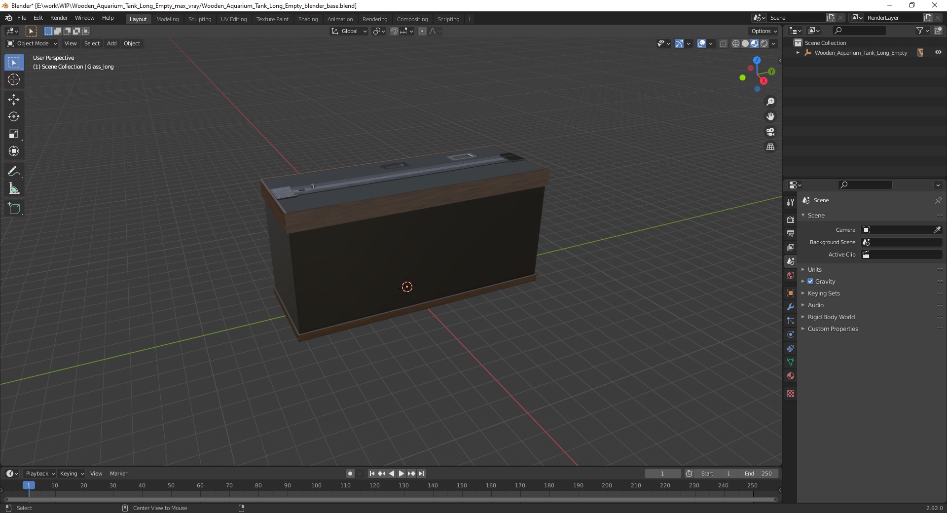947x513 pixels.
Task: Toggle snapping magnet icon
Action: 394,31
